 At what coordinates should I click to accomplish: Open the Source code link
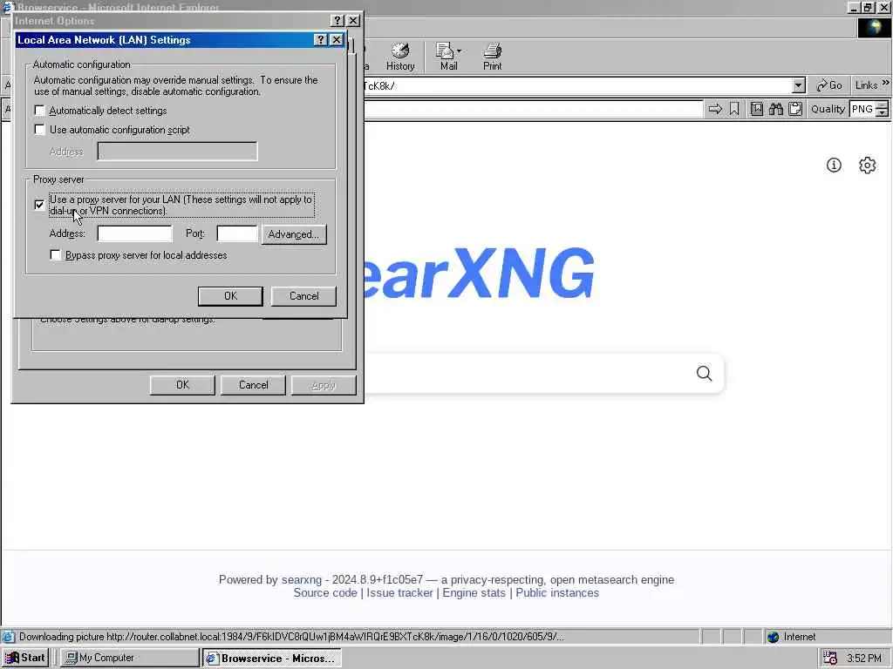click(324, 592)
